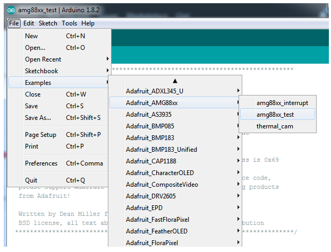Open Preferences from the File menu
The height and width of the screenshot is (252, 331).
pos(58,163)
